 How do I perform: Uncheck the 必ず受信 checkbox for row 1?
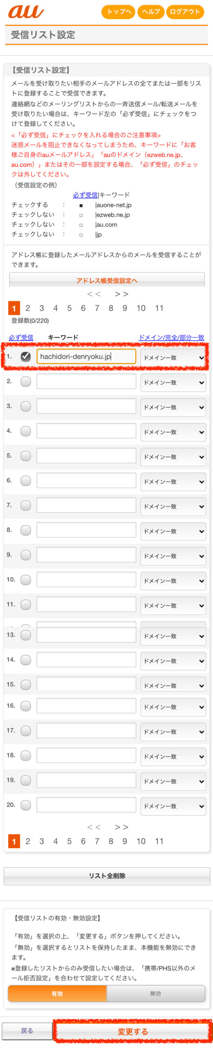(26, 356)
